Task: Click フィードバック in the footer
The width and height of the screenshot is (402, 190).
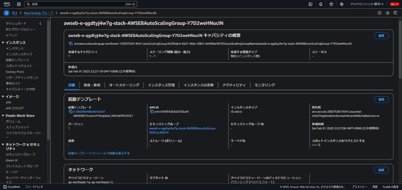Action: pyautogui.click(x=34, y=187)
